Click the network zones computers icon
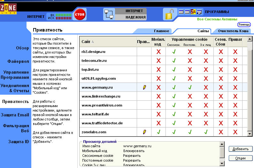 [x=109, y=14]
